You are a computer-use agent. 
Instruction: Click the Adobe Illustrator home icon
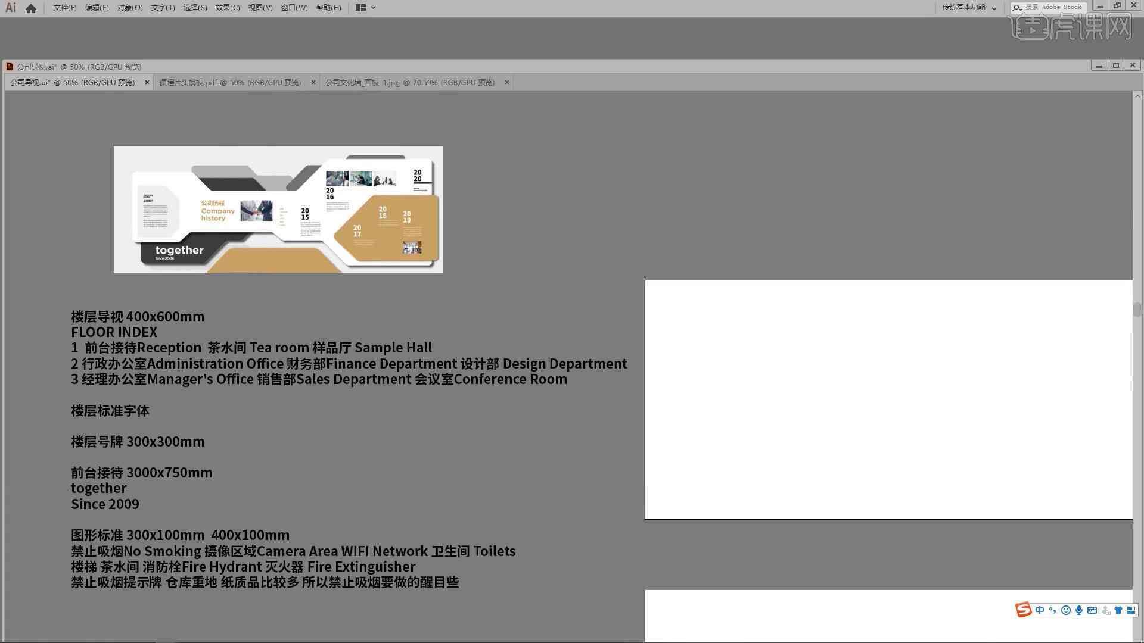point(30,7)
